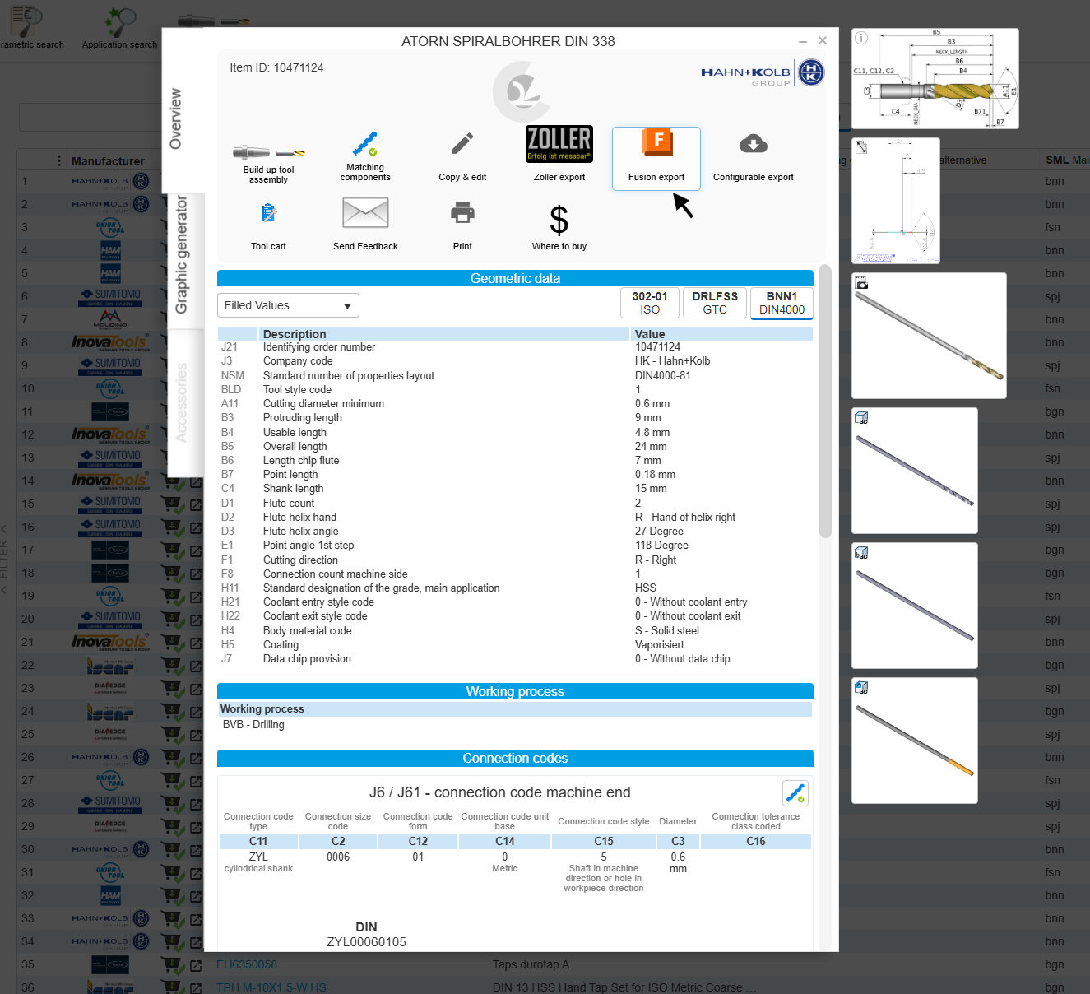Sort by the Manufacturer column header
1090x994 pixels.
pyautogui.click(x=108, y=161)
